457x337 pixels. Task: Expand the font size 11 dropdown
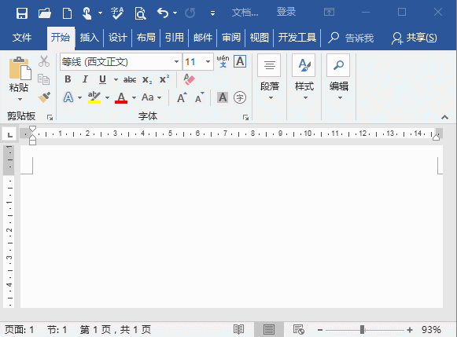(208, 62)
